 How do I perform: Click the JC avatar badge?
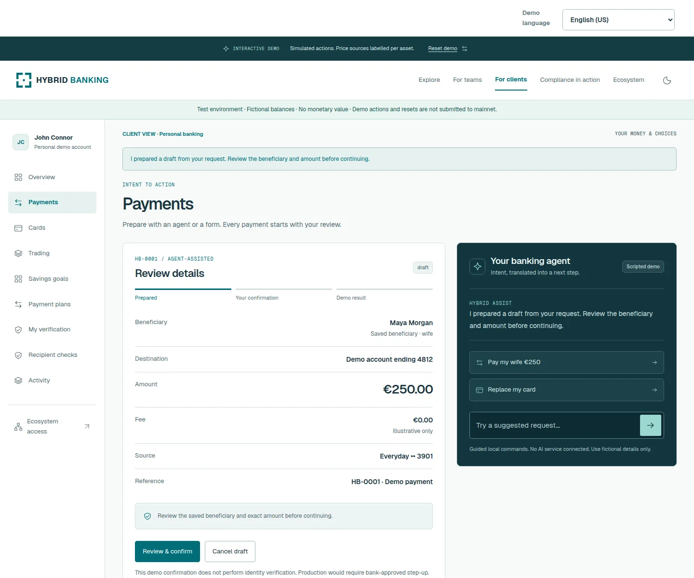21,142
